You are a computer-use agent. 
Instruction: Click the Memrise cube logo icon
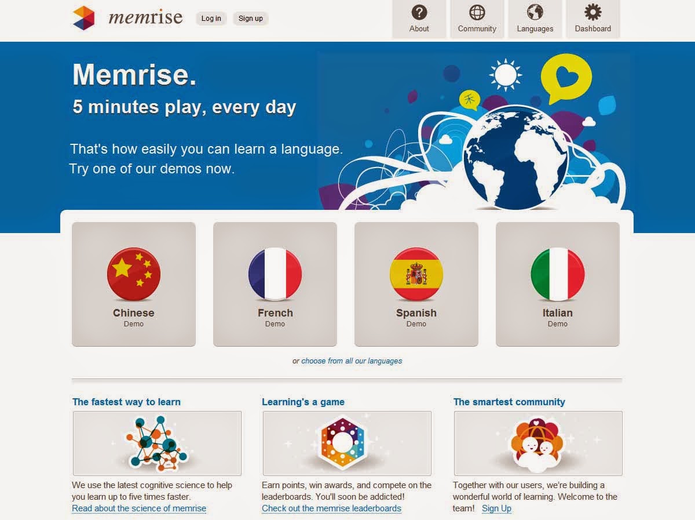83,17
